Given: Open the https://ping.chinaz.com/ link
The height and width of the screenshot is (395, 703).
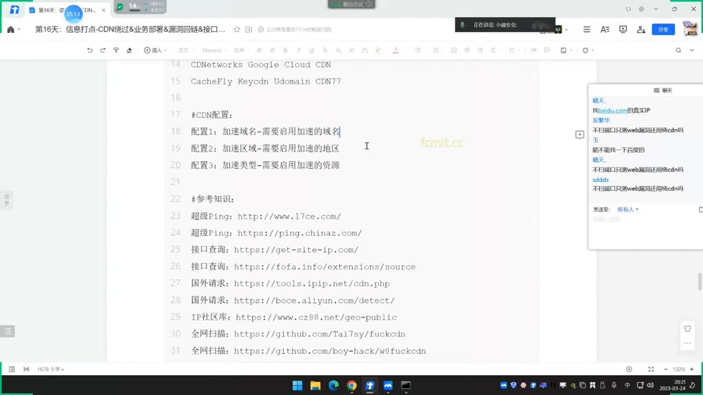Looking at the screenshot, I should pos(299,233).
